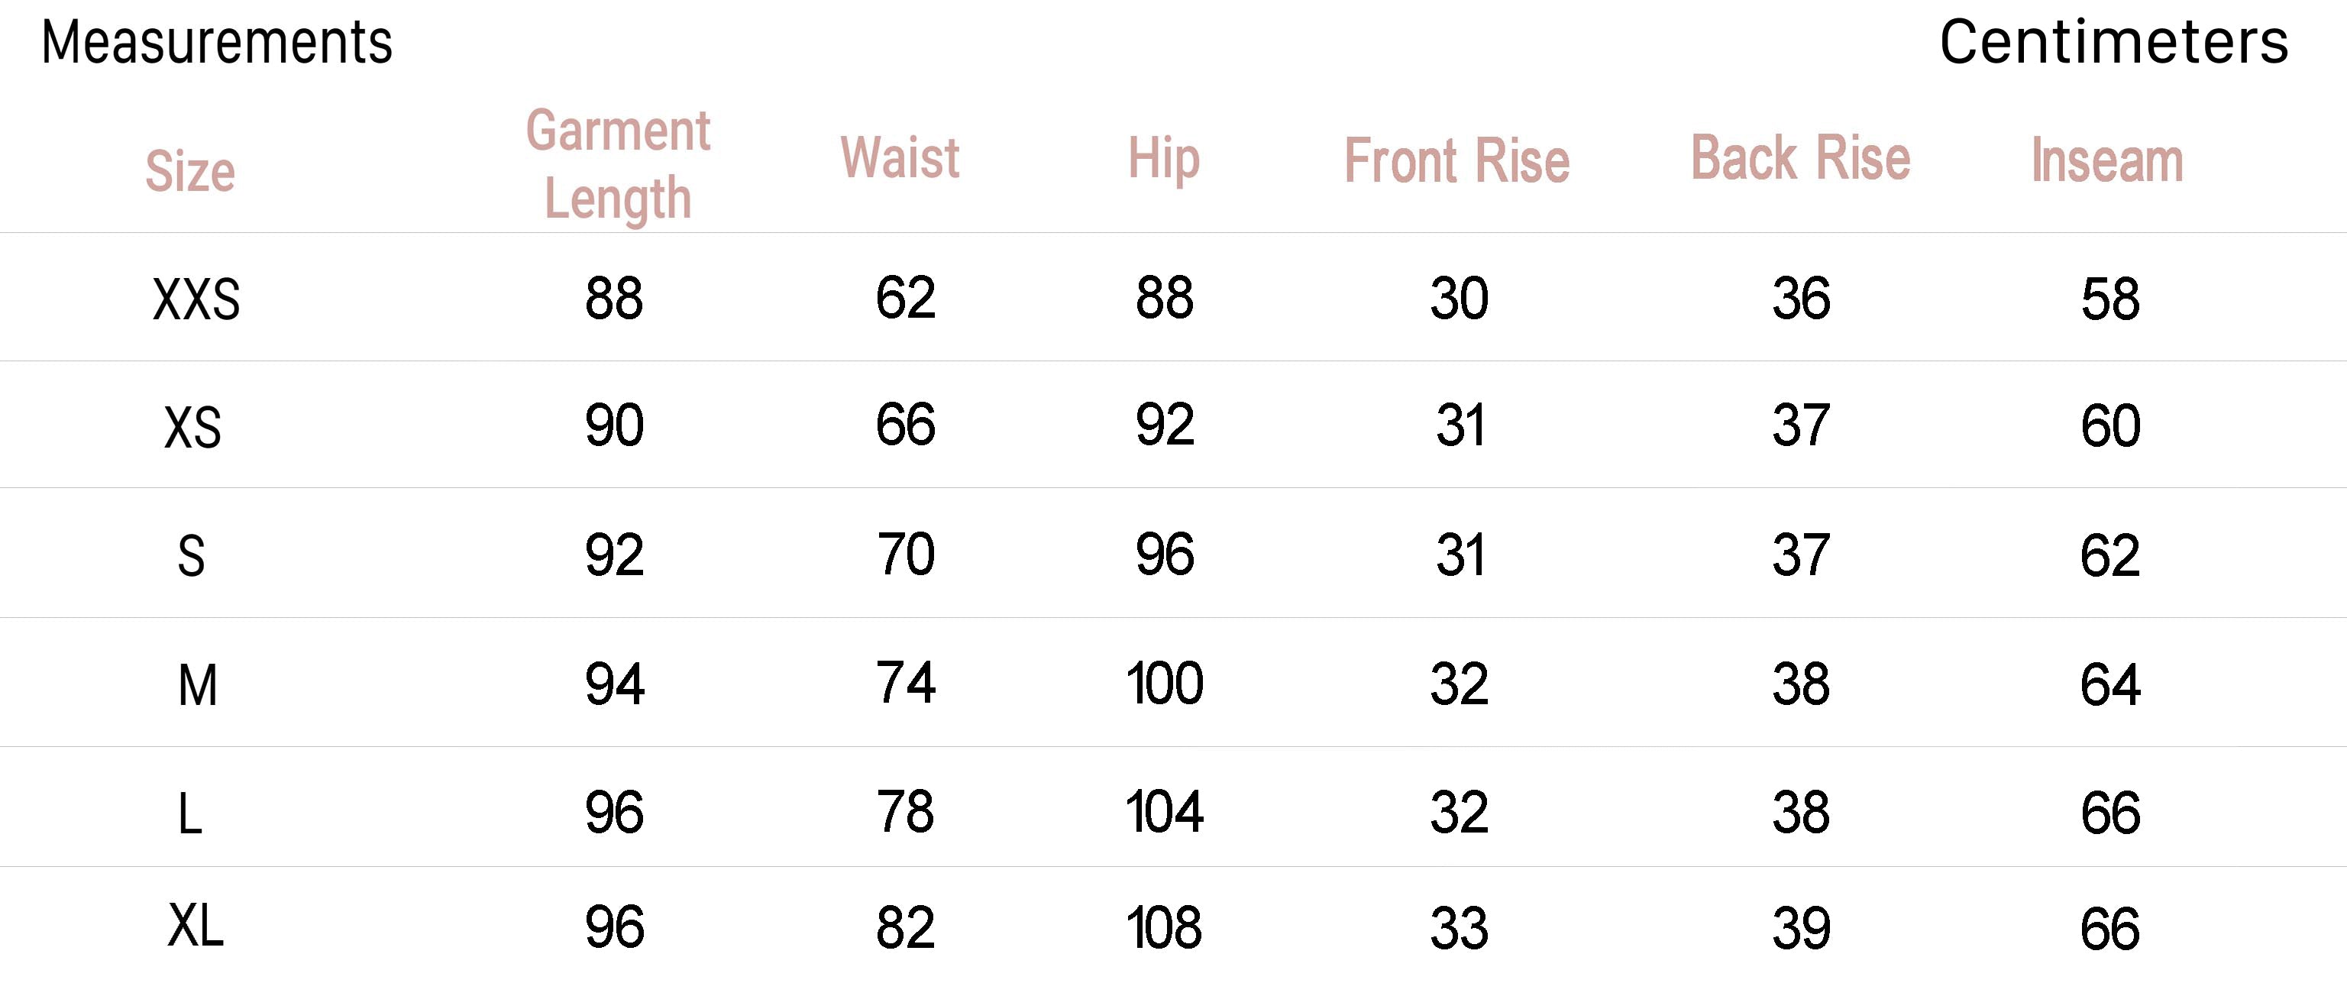Select the Back Rise column header
Viewport: 2347px width, 983px height.
point(1800,157)
